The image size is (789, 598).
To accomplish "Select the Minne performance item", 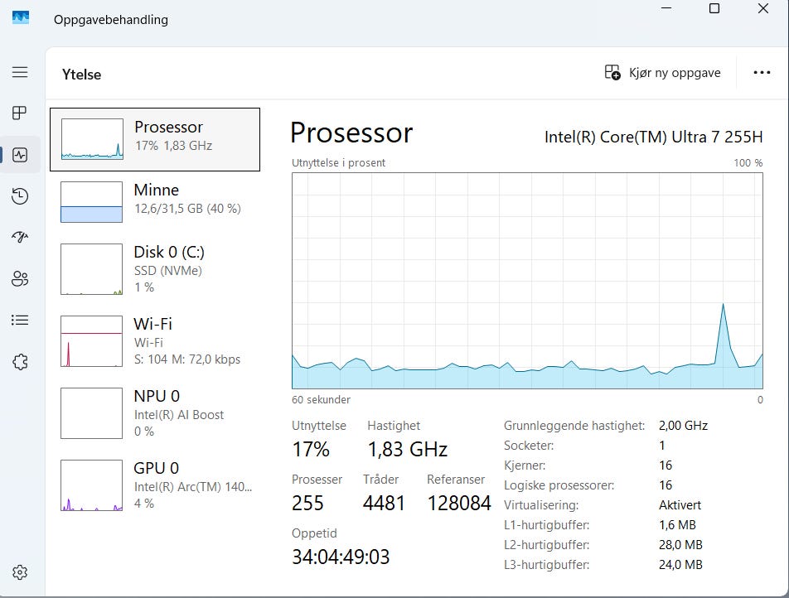I will pyautogui.click(x=155, y=202).
